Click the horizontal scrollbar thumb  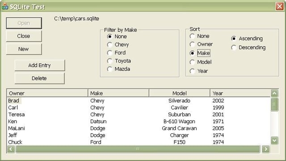138,149
